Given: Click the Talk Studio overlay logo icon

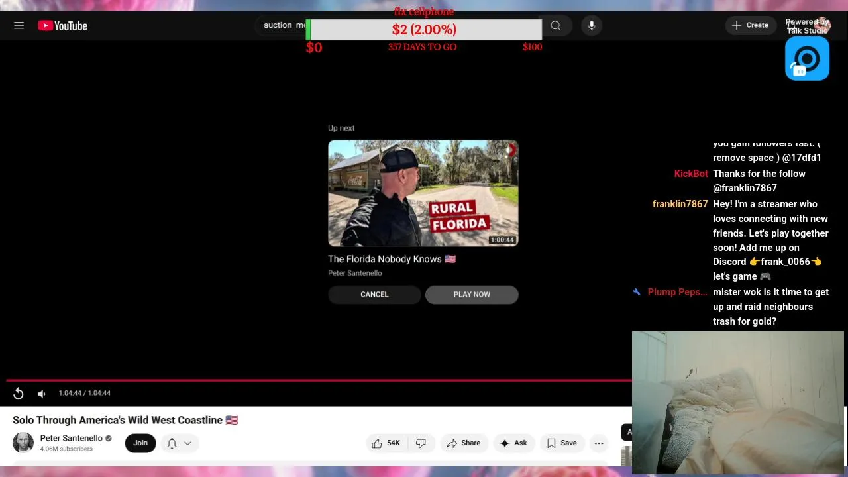Looking at the screenshot, I should click(x=807, y=59).
